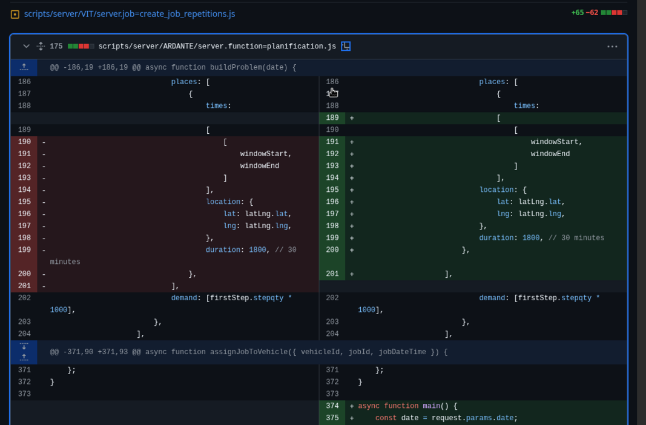Click the expand-all-lines icon beside 175

(x=41, y=46)
